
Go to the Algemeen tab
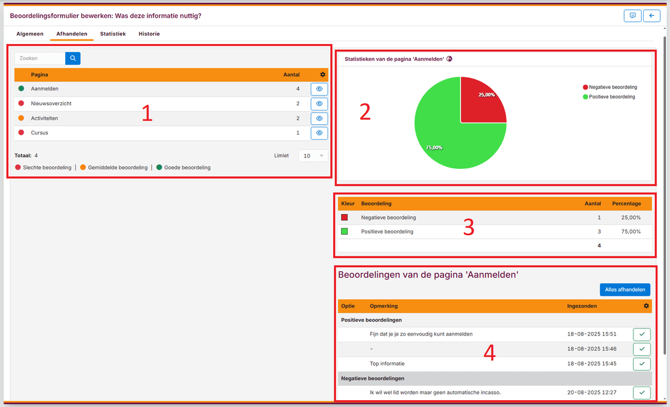(30, 34)
